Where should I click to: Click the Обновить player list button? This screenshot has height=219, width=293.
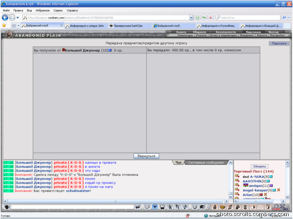259,166
